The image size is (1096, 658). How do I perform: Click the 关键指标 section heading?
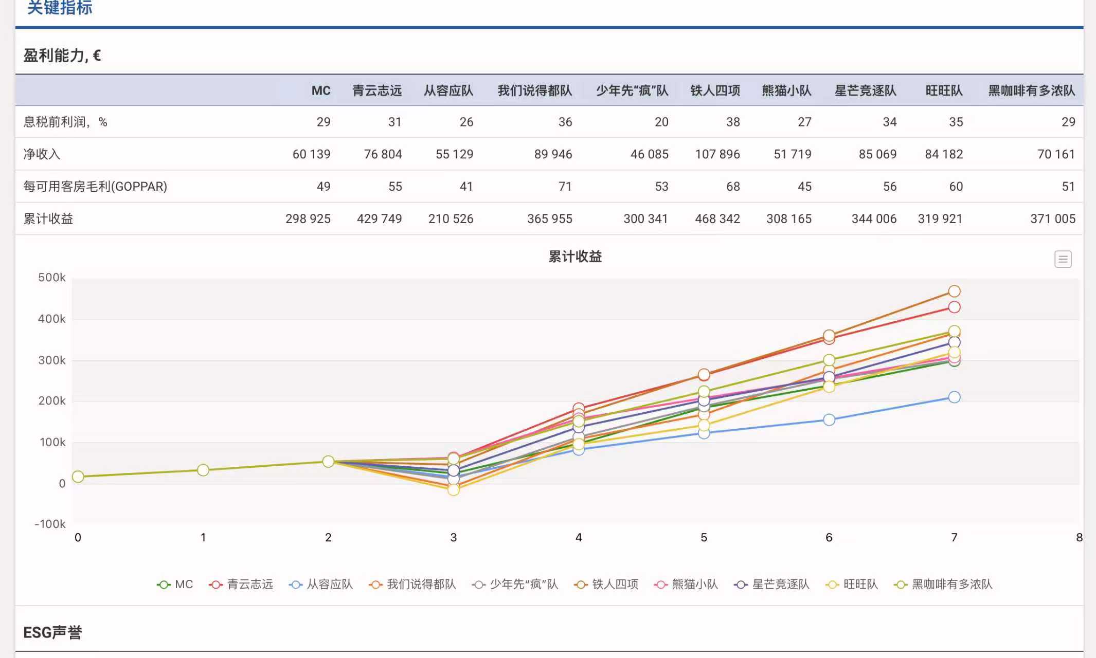[x=60, y=8]
